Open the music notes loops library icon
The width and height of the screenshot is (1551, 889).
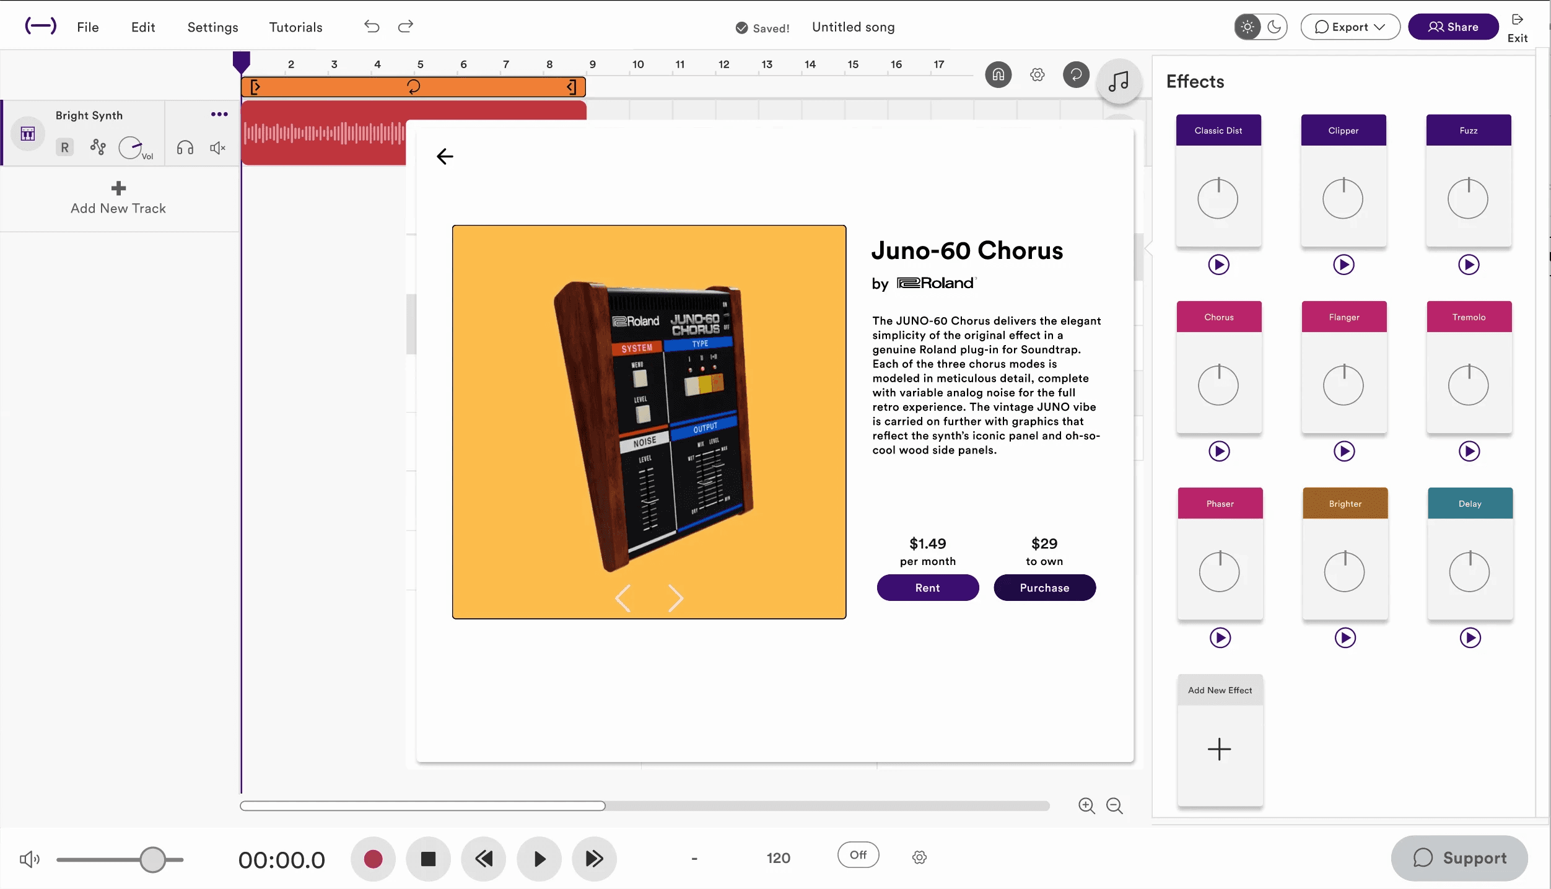[x=1119, y=81]
